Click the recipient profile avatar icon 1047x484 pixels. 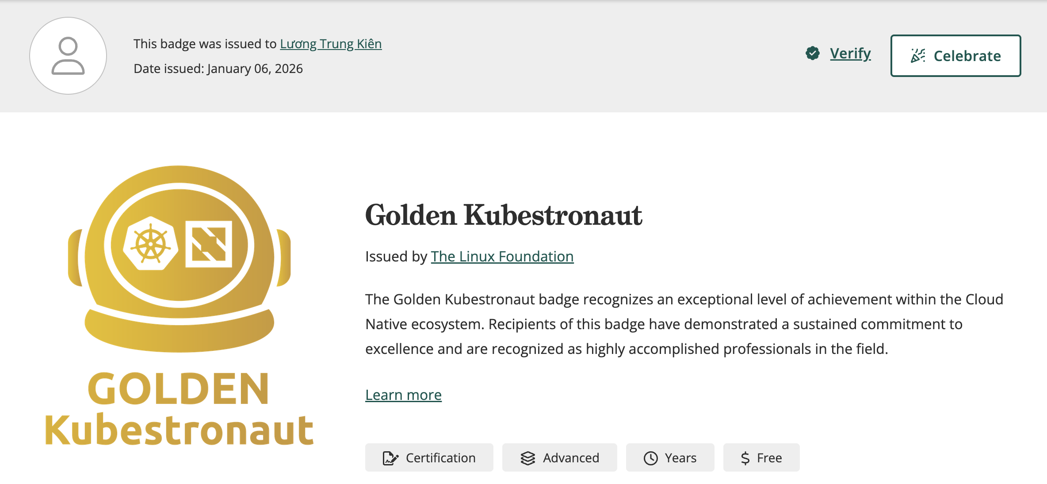pos(68,56)
